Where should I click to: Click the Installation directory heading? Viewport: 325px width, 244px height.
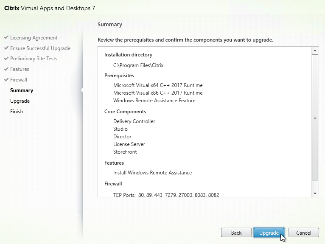point(128,55)
